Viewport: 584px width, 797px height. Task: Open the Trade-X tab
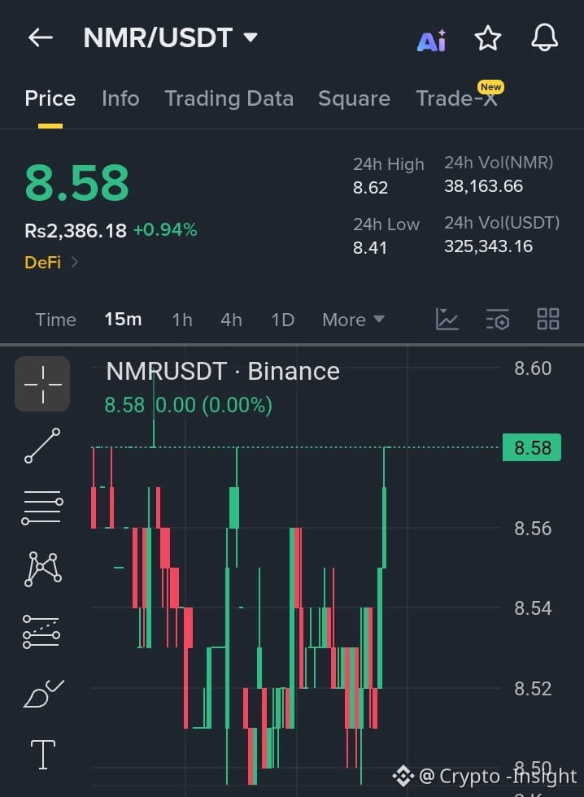click(x=456, y=98)
